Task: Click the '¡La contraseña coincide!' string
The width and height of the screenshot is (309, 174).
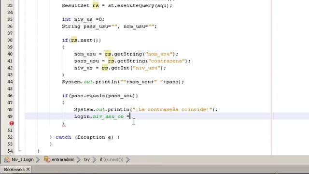Action: [172, 110]
